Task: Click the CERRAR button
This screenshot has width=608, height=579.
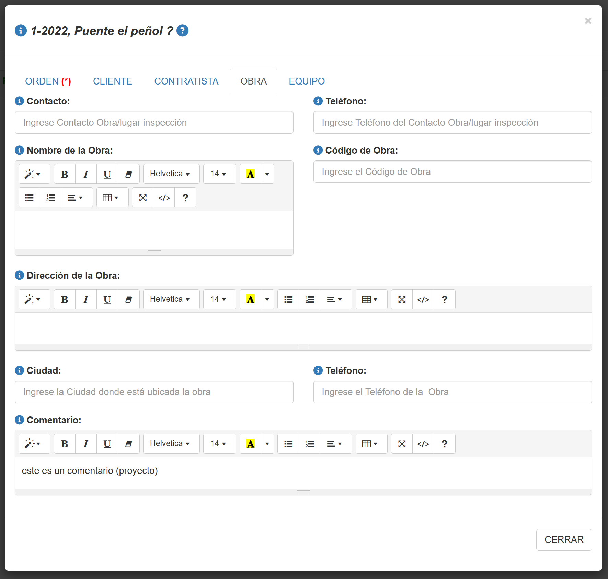Action: tap(564, 540)
